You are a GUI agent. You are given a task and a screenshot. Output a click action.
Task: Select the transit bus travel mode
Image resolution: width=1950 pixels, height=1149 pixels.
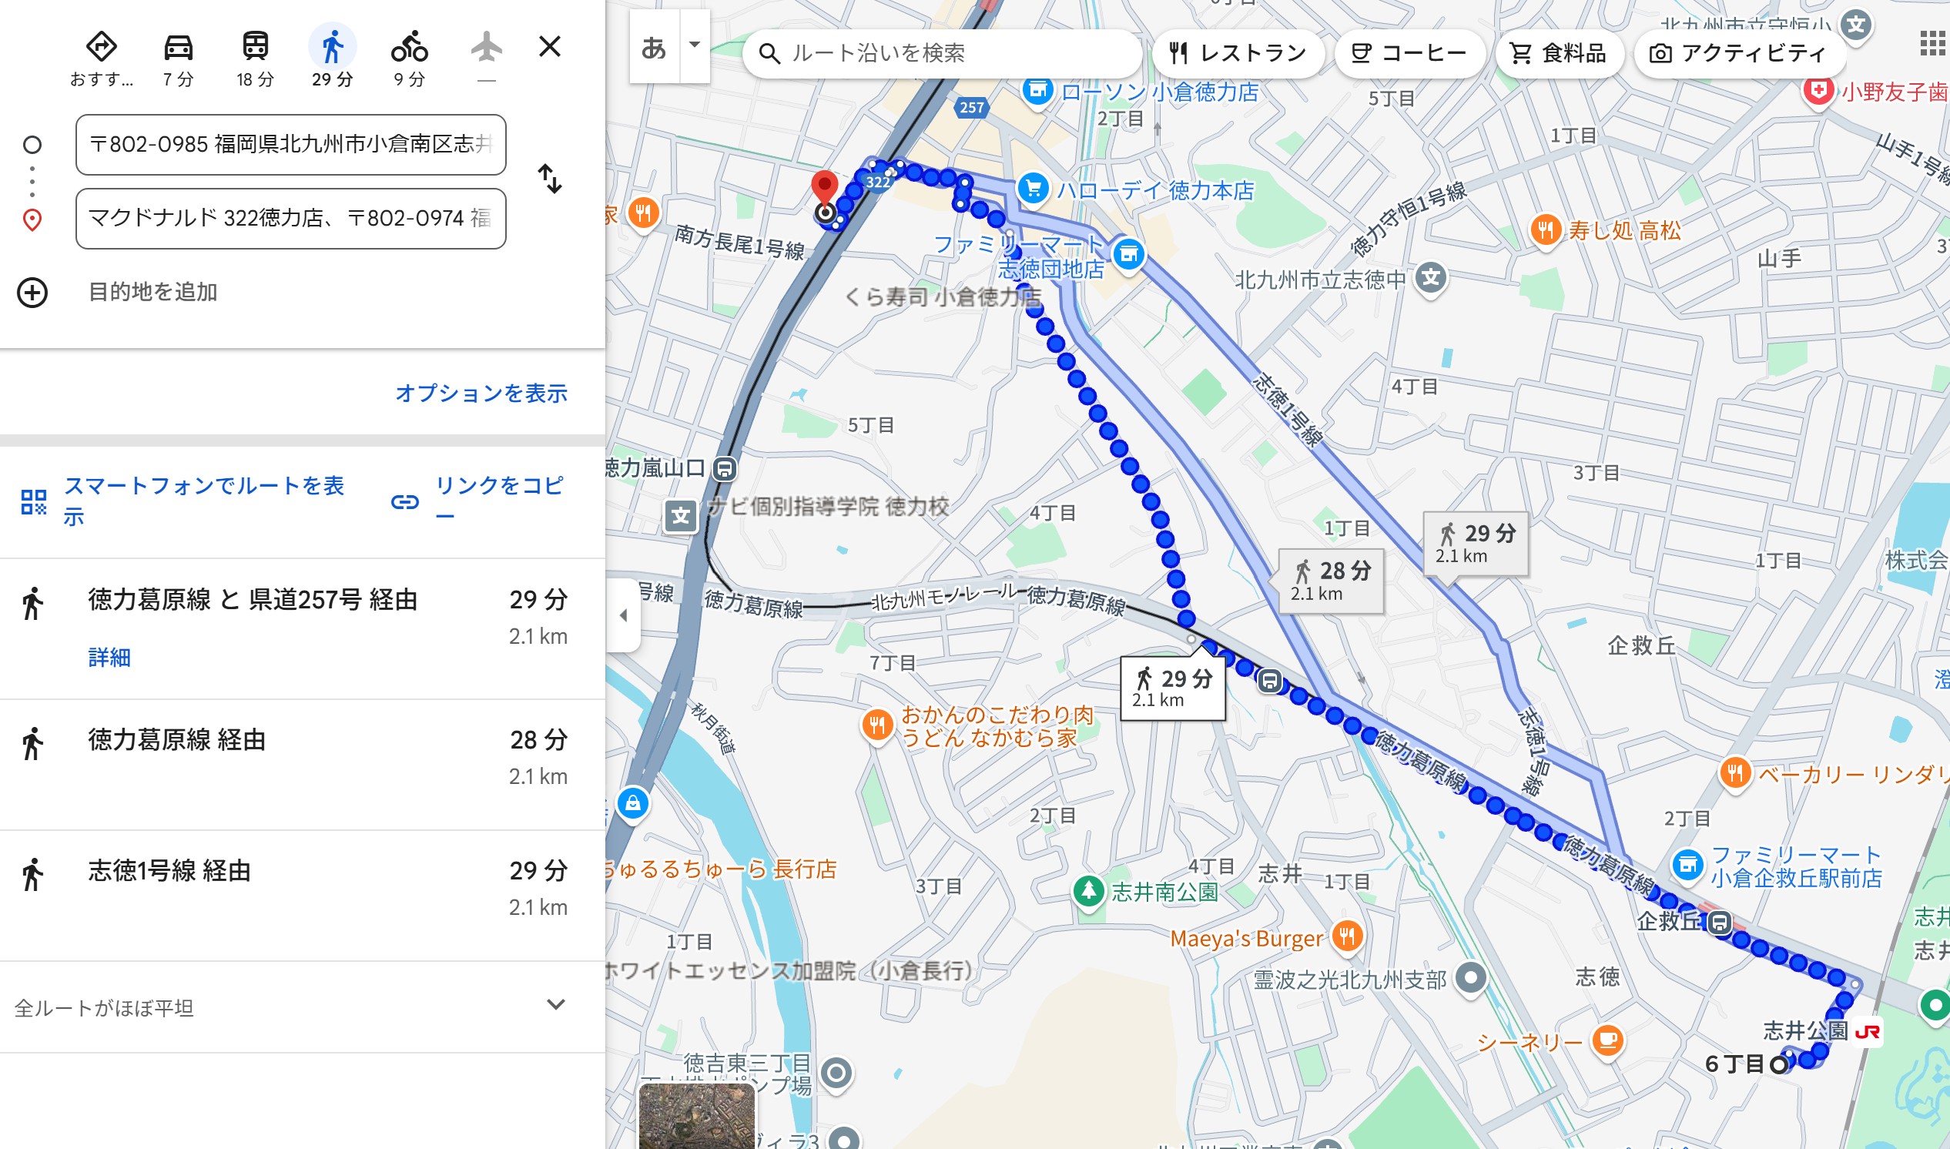256,46
